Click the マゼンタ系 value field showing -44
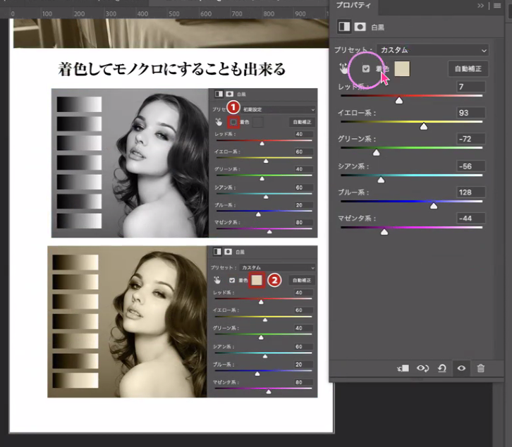The image size is (512, 447). click(470, 218)
